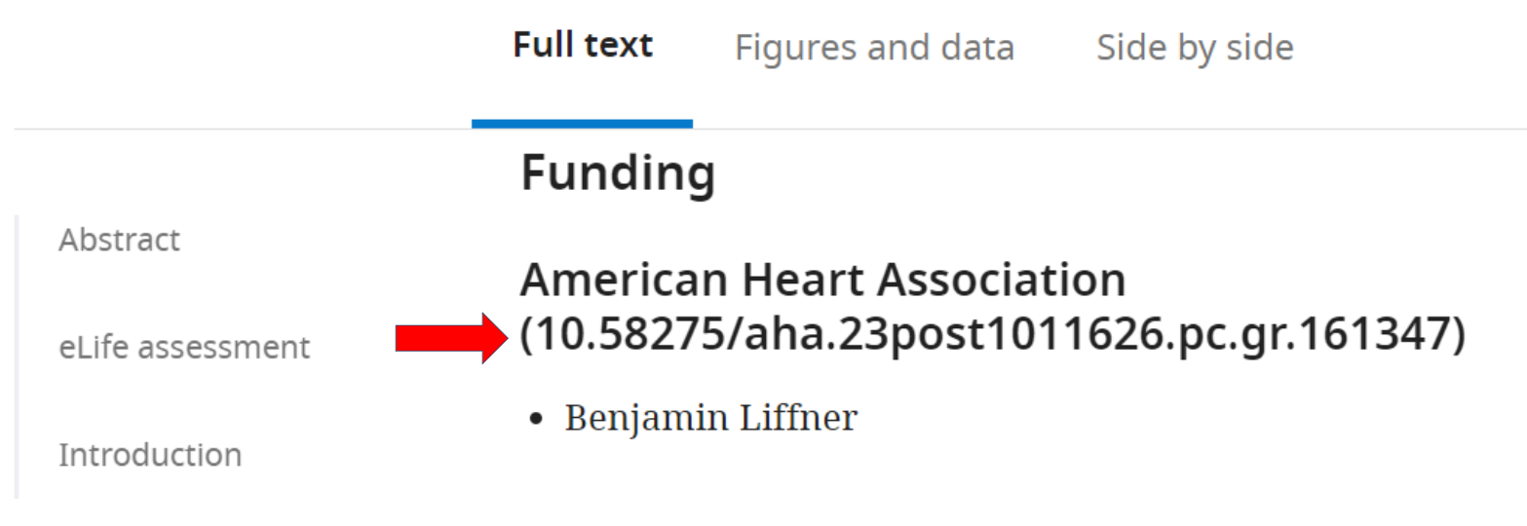The image size is (1527, 526).
Task: Click the Funding section heading
Action: [x=618, y=175]
